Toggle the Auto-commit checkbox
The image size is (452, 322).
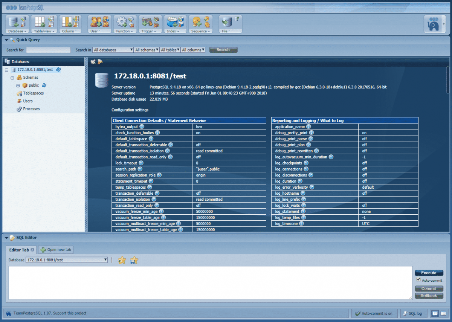click(418, 280)
